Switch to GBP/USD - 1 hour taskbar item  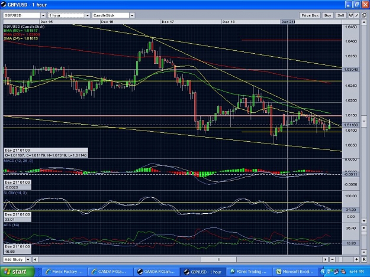(x=202, y=272)
